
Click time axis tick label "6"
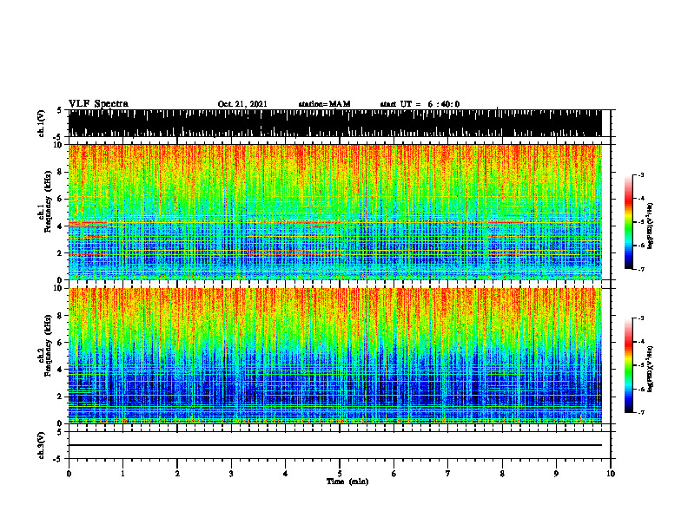point(394,474)
